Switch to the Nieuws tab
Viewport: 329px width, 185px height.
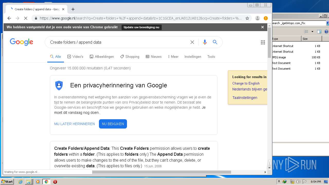154,57
